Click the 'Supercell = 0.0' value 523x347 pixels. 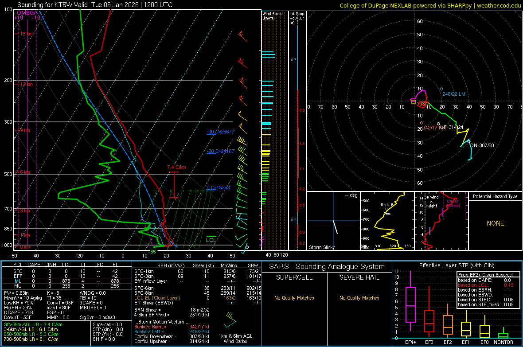(107, 324)
